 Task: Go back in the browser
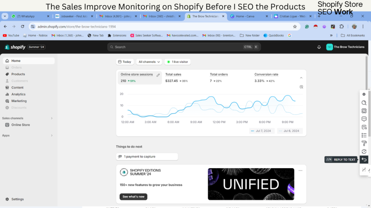[x=5, y=26]
